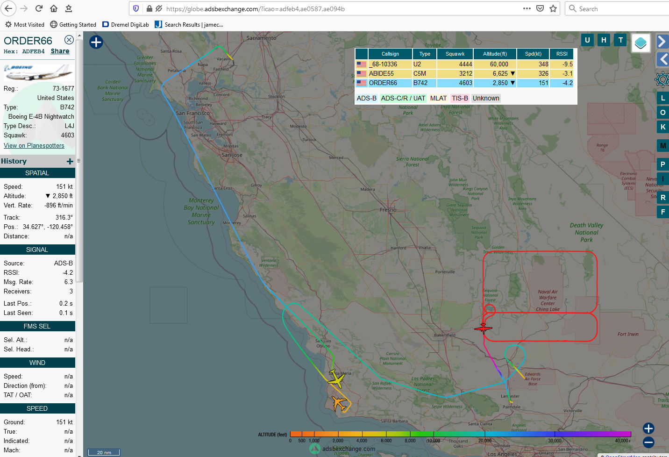The height and width of the screenshot is (457, 669).
Task: Sort table by Spd(kt) column
Action: pos(533,54)
